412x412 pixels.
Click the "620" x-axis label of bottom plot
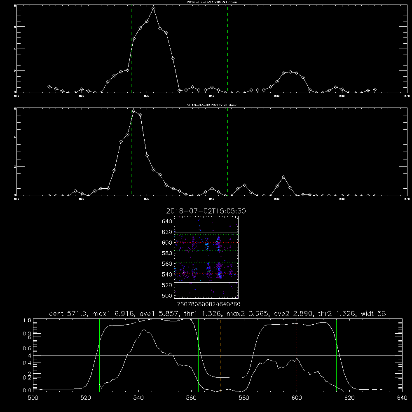[x=349, y=398]
